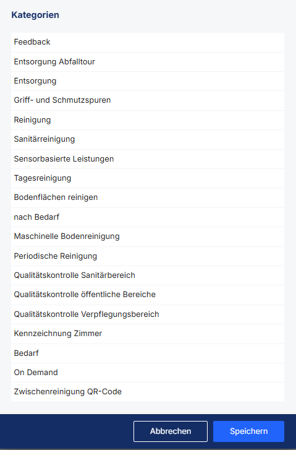
Task: Choose the nach Bedarf item
Action: [148, 217]
